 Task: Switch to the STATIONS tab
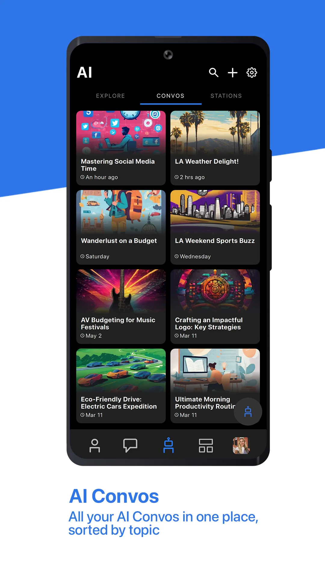pos(226,96)
